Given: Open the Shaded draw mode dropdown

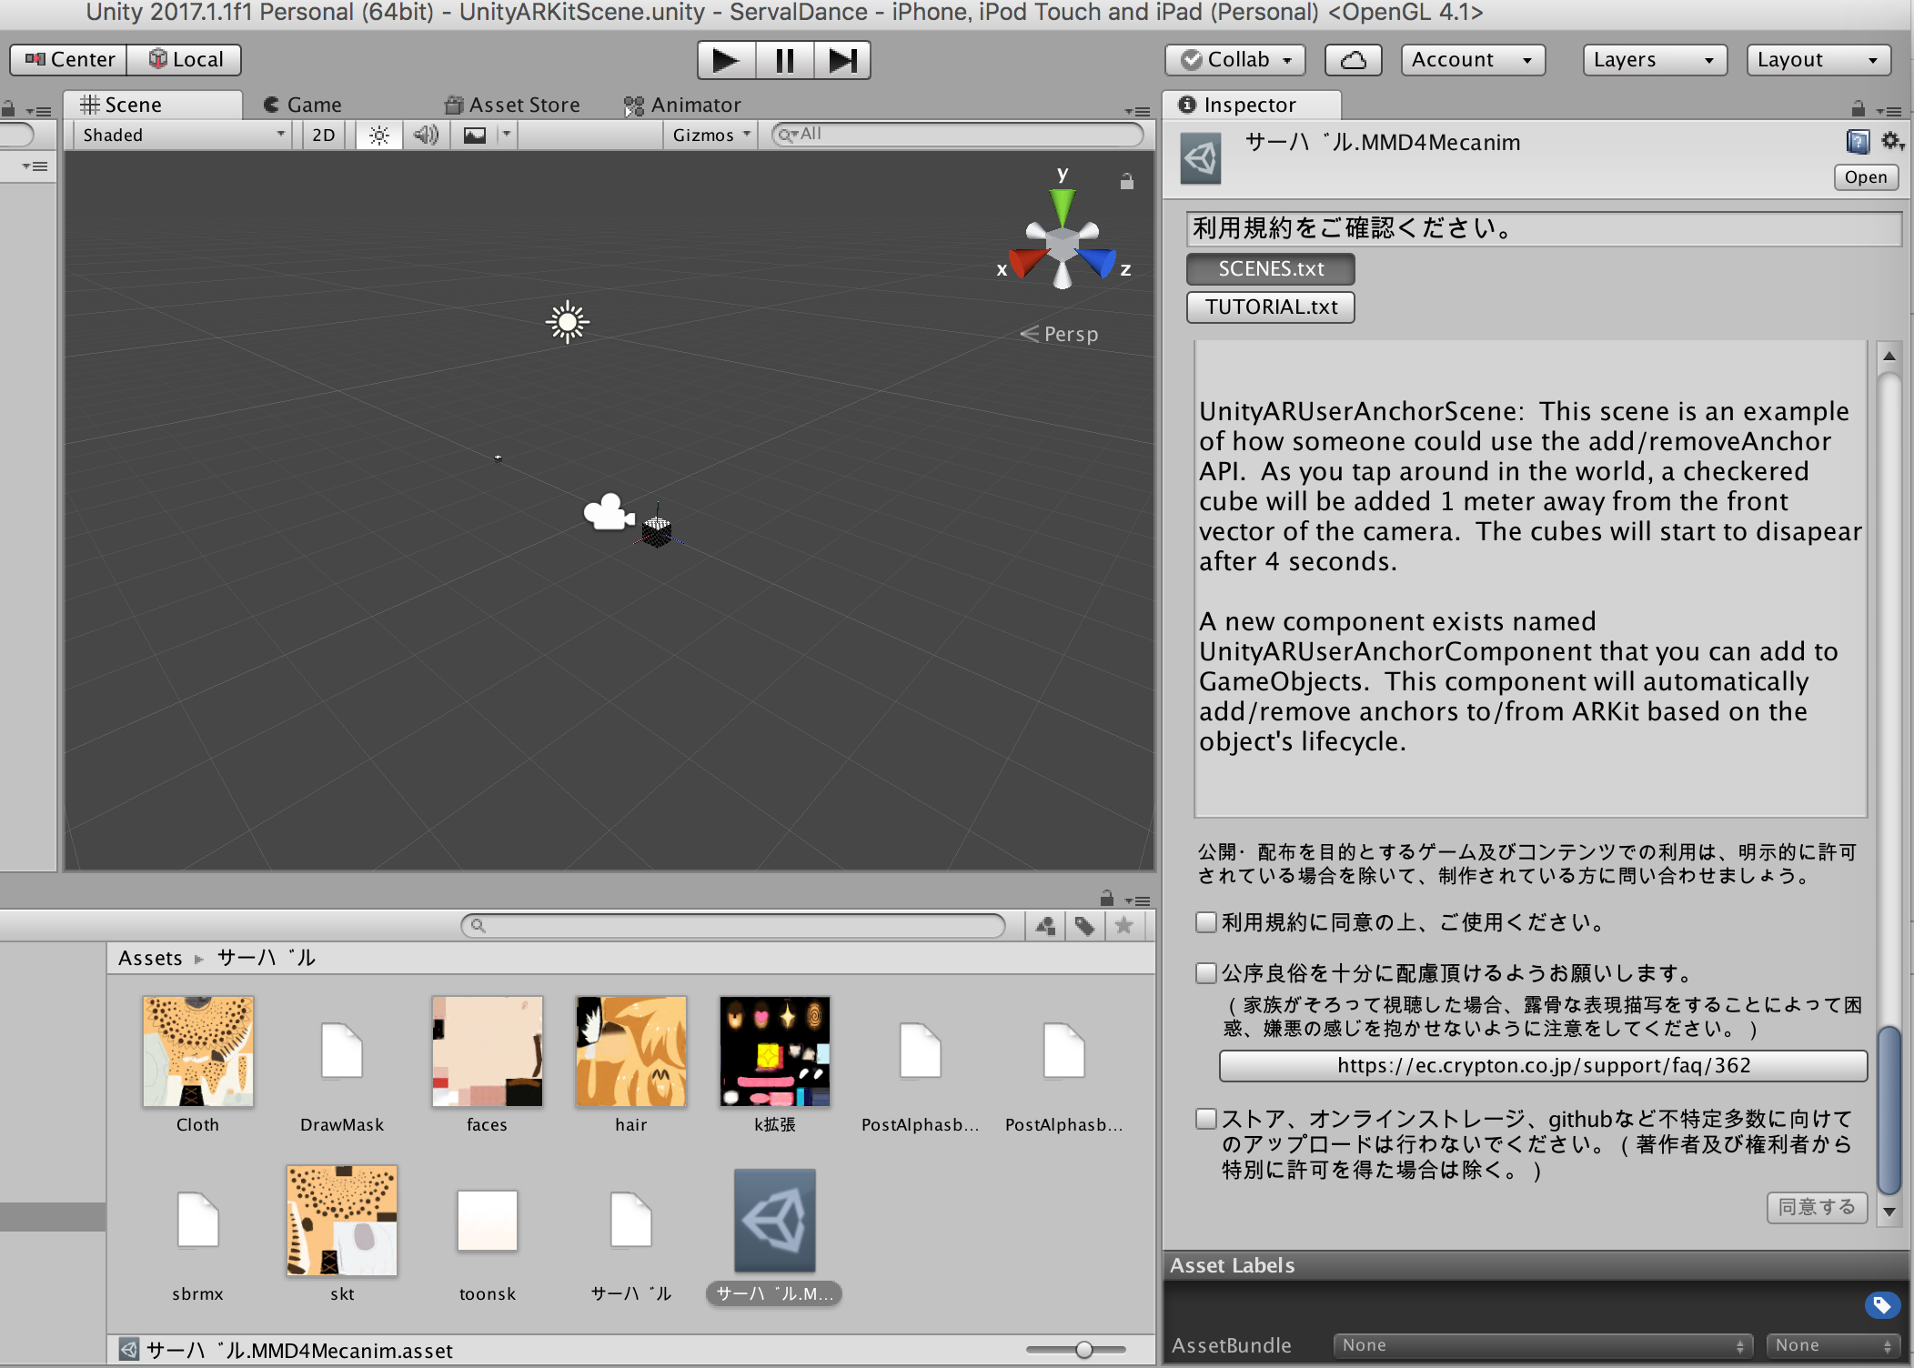Looking at the screenshot, I should click(x=184, y=135).
